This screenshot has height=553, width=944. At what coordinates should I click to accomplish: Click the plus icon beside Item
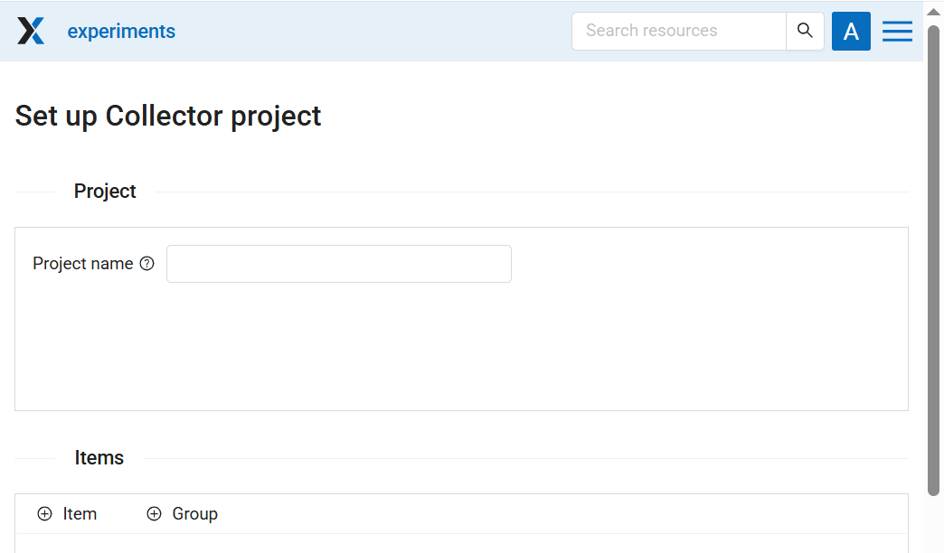[45, 514]
